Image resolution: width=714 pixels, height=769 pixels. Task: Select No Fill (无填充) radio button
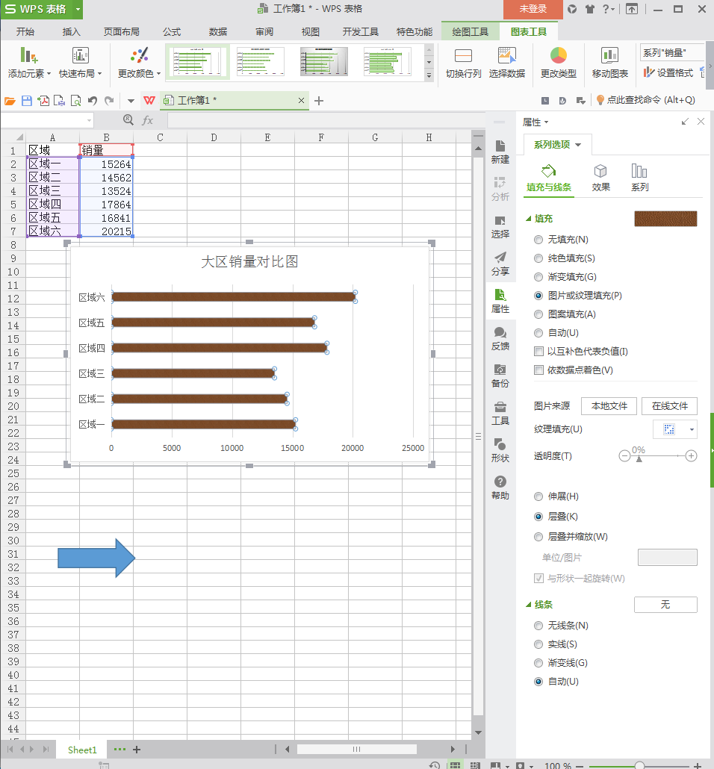(538, 240)
